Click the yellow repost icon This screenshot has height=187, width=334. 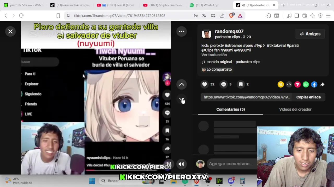tap(281, 84)
